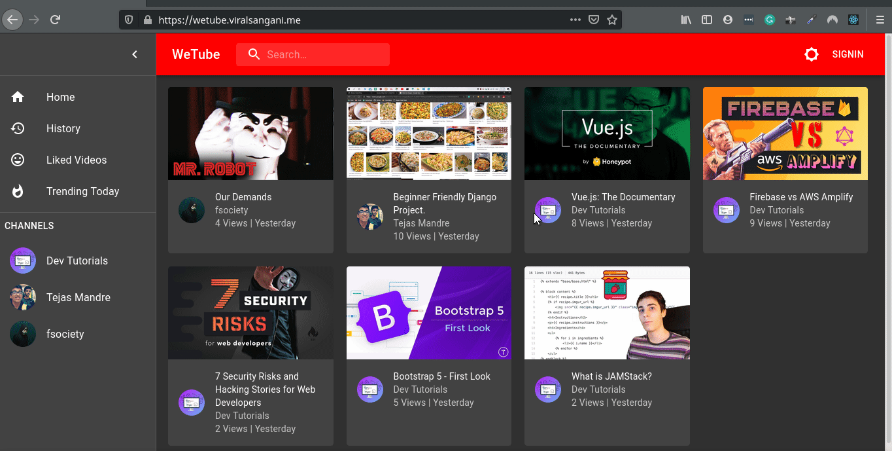The height and width of the screenshot is (451, 892).
Task: Click the History clock icon
Action: [x=18, y=128]
